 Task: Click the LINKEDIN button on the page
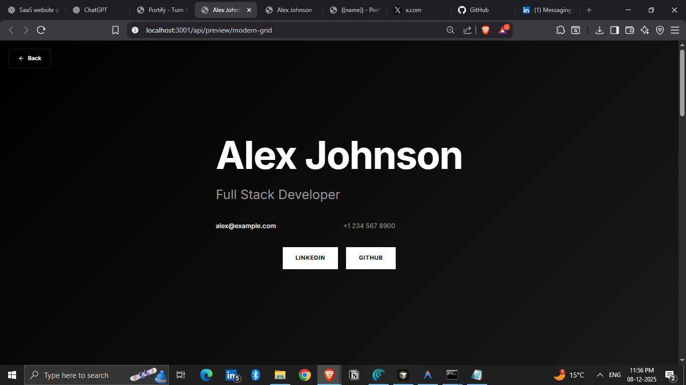point(310,258)
